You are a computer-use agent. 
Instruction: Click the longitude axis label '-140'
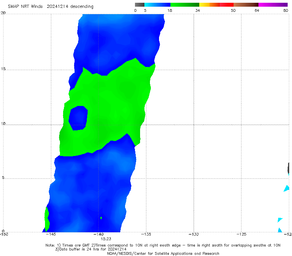pos(99,234)
